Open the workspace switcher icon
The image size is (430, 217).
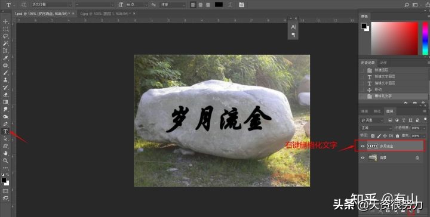[x=416, y=5]
